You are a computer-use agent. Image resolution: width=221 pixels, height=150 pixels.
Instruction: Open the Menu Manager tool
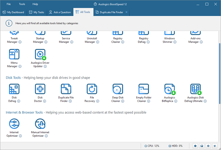pos(14,54)
